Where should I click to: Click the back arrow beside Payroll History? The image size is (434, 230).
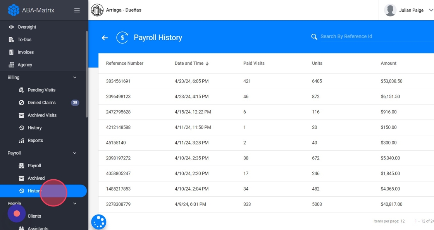point(105,38)
